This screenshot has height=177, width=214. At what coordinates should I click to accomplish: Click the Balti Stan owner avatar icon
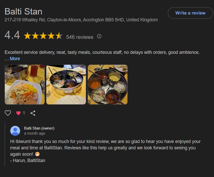click(x=15, y=131)
